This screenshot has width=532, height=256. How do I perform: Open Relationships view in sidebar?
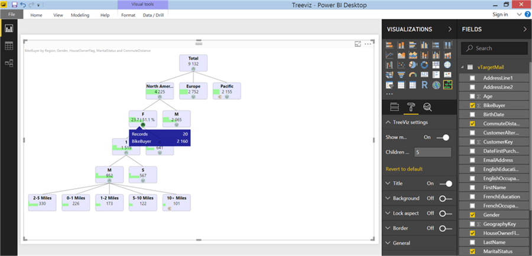point(9,63)
